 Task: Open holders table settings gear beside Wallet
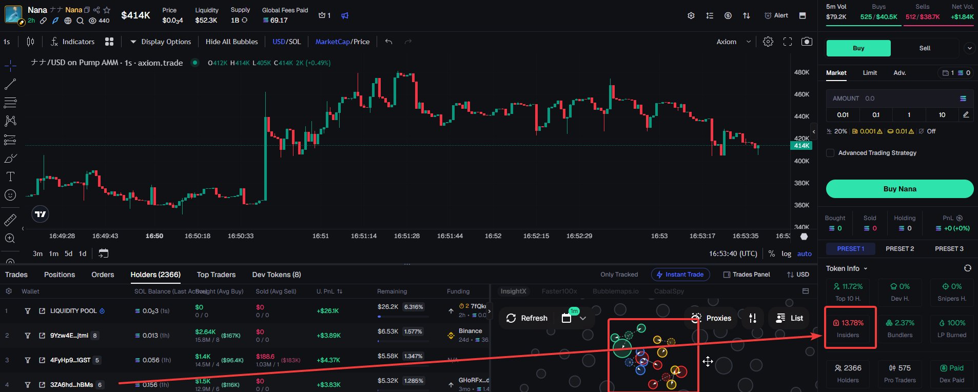9,291
